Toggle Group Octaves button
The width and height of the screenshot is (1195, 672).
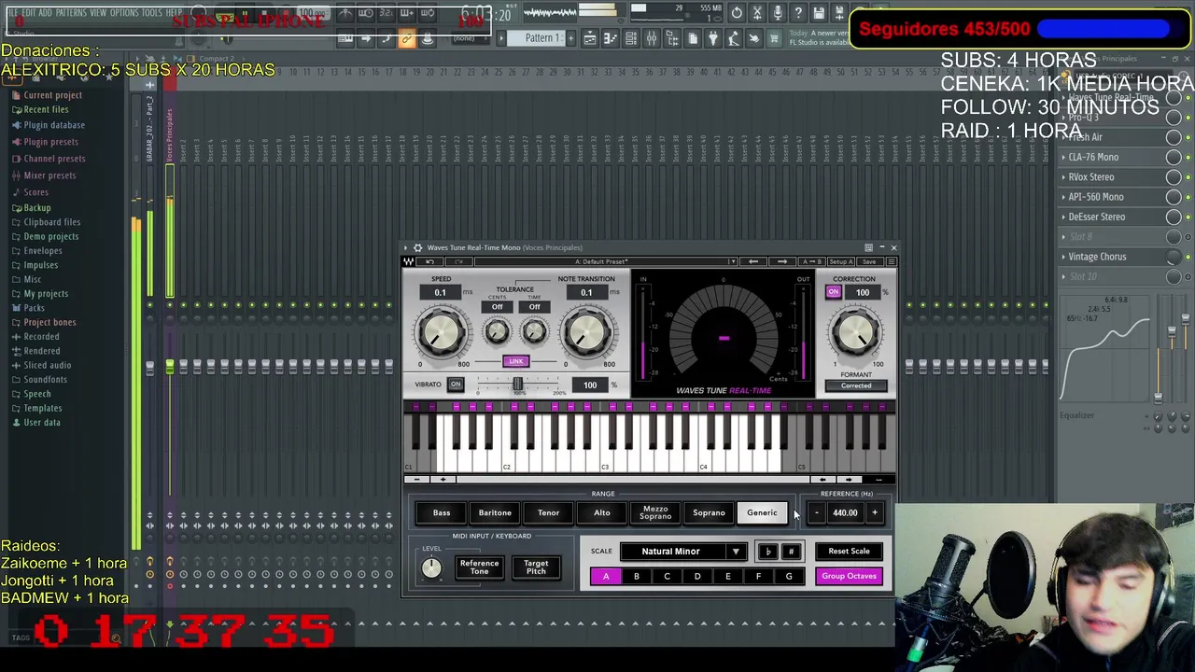849,576
